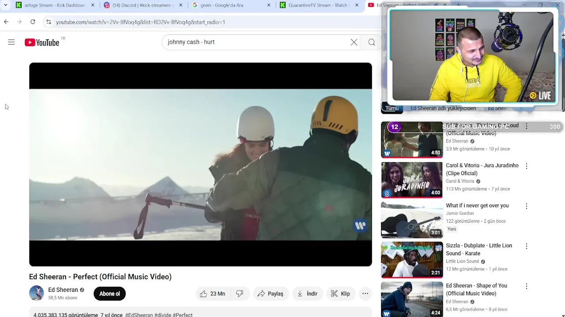Open the #Perfect hashtag

point(183,315)
